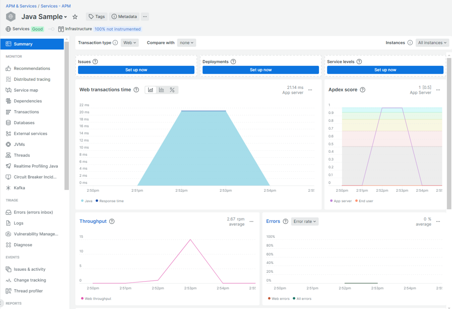Toggle Response time series in legend
Image resolution: width=452 pixels, height=309 pixels.
(x=110, y=201)
